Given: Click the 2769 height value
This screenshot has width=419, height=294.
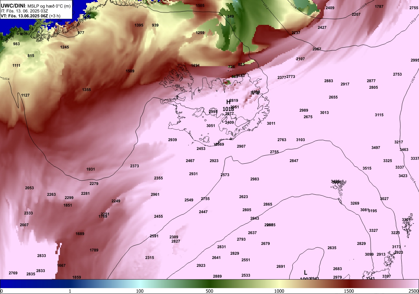Looking at the screenshot, I should click(13, 273).
